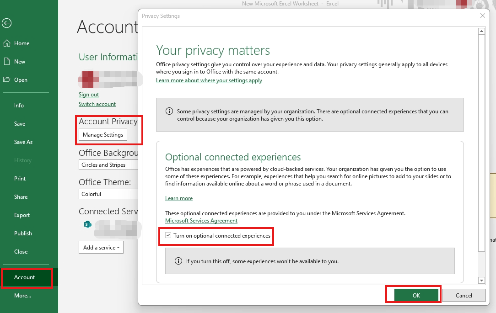Image resolution: width=496 pixels, height=313 pixels.
Task: Click the Home icon in the sidebar
Action: tap(7, 43)
